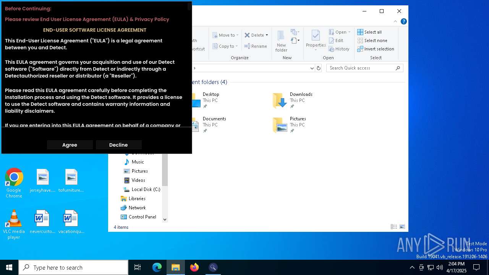
Task: Select Google Chrome desktop shortcut
Action: pyautogui.click(x=14, y=183)
